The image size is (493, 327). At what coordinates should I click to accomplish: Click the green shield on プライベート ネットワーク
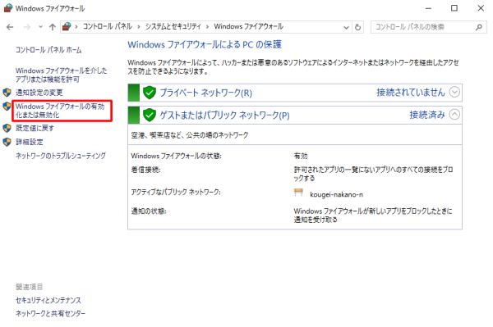(x=150, y=93)
